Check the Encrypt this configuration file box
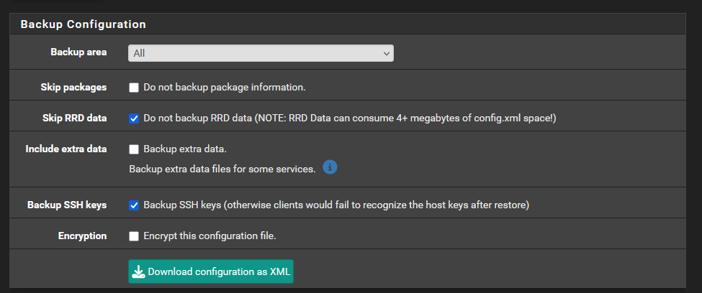Image resolution: width=702 pixels, height=293 pixels. tap(133, 236)
